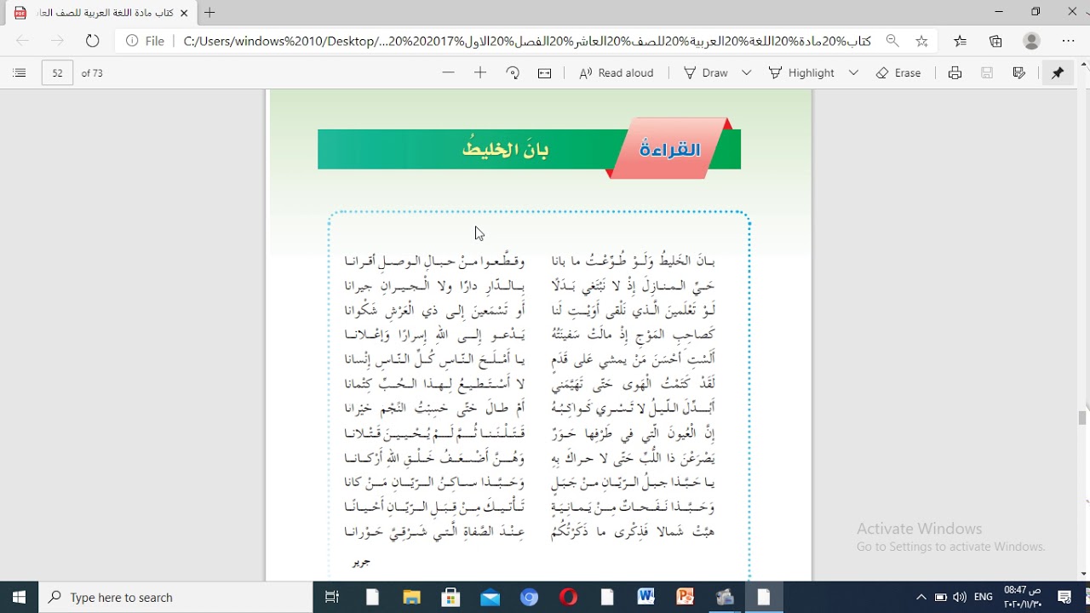This screenshot has height=613, width=1090.
Task: Click the poem title بانَ الخليطُ
Action: click(506, 150)
